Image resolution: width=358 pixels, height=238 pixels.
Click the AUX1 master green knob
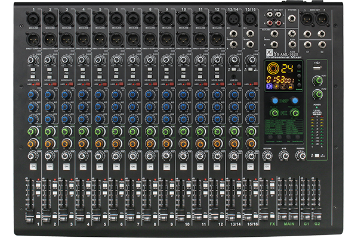tap(317, 81)
